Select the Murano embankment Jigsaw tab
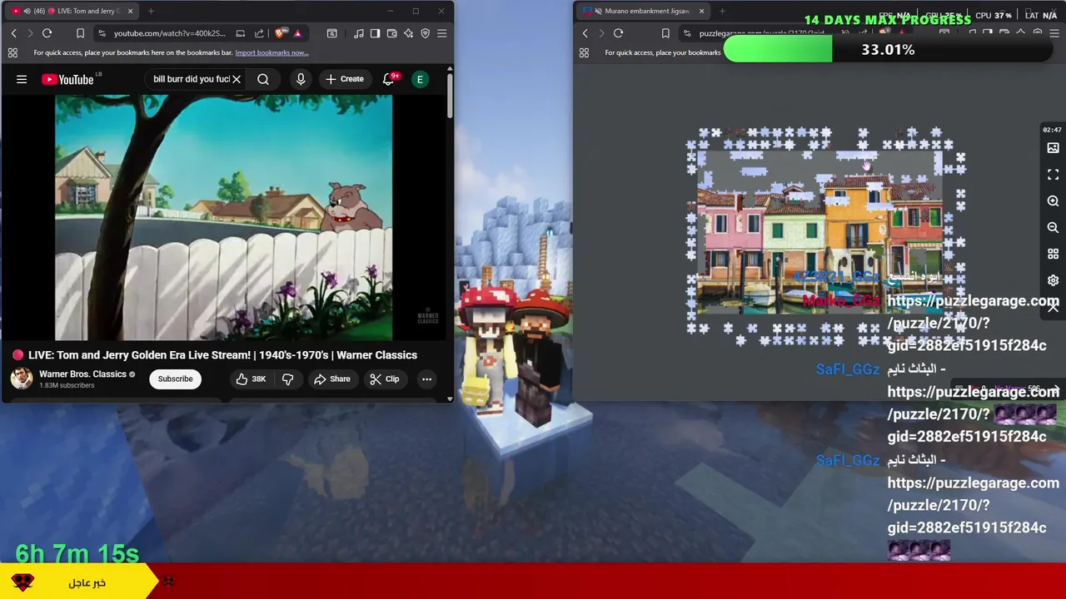This screenshot has width=1066, height=599. click(x=641, y=11)
